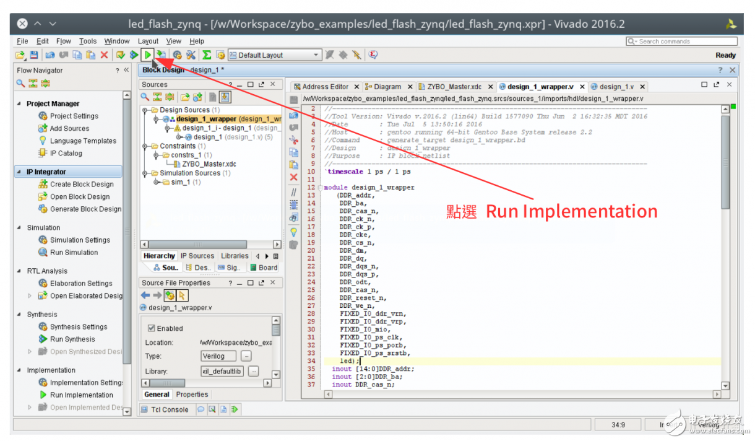Select the IP Sources tab in Sources panel
The width and height of the screenshot is (755, 441).
tap(197, 256)
